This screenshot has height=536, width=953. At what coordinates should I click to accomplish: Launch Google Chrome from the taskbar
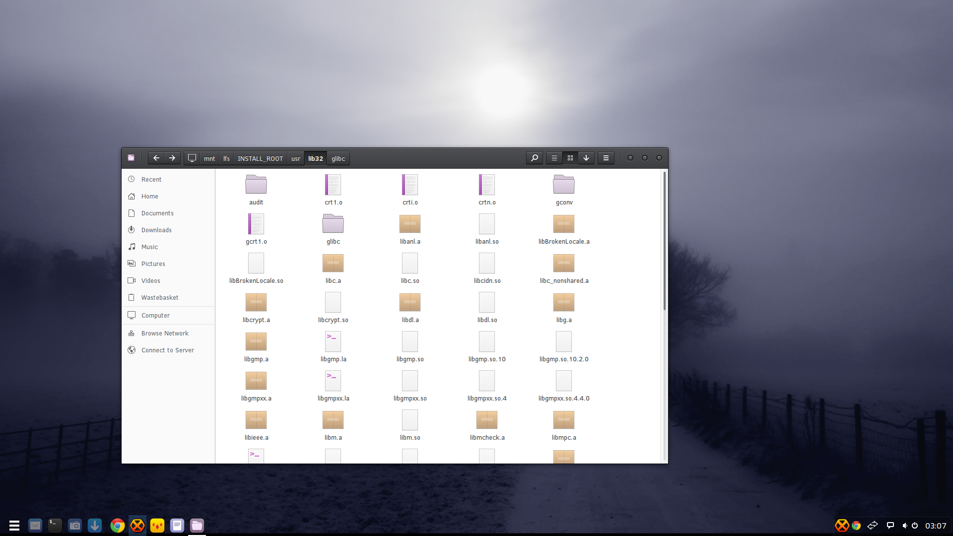118,525
